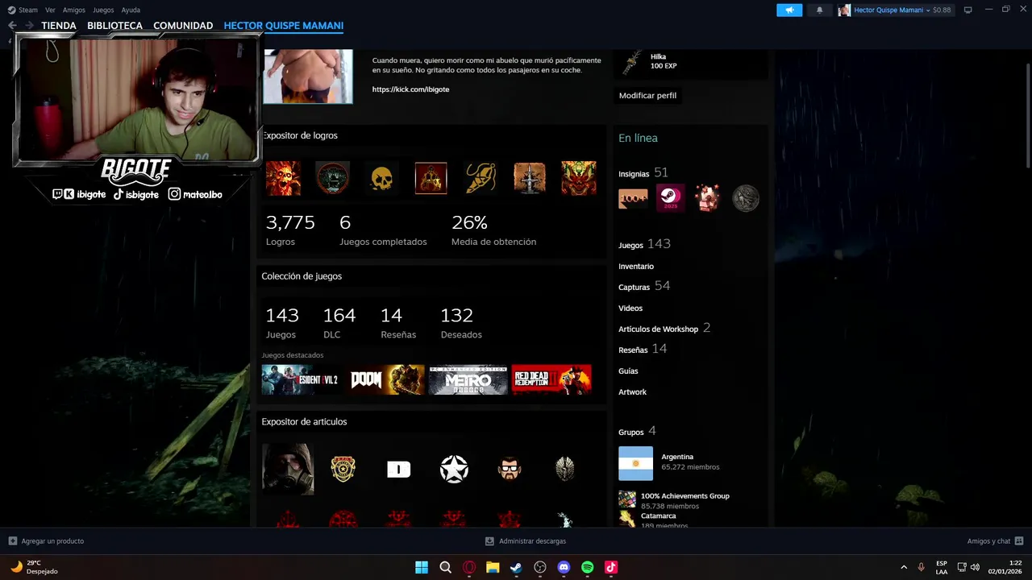Open File Explorer from the taskbar

493,567
